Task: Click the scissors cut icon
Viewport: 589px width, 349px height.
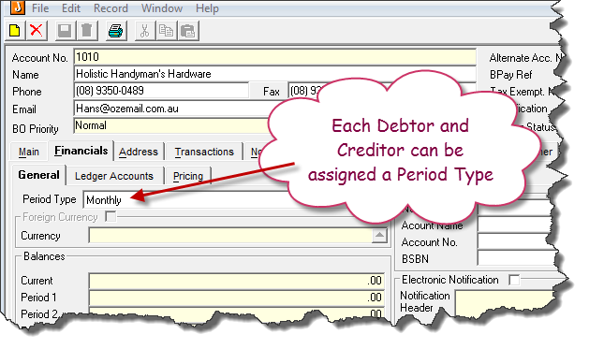Action: click(x=144, y=30)
